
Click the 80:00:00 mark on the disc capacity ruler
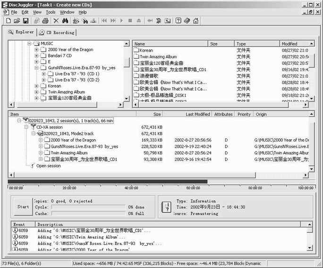(x=255, y=188)
